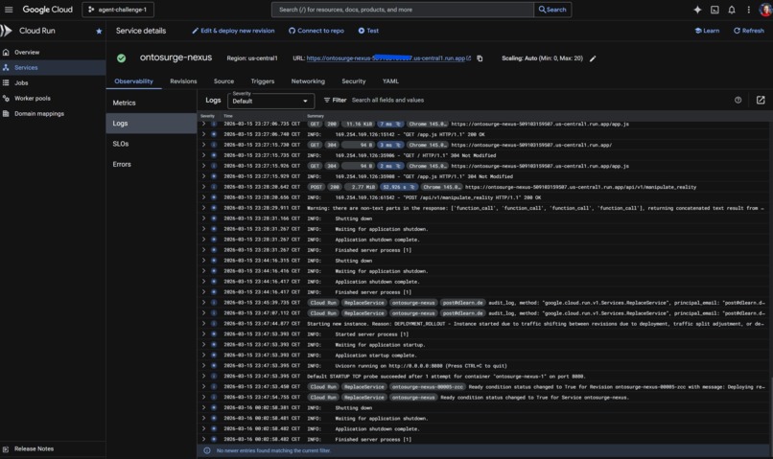
Task: Open SLOs in observability menu
Action: pos(152,144)
